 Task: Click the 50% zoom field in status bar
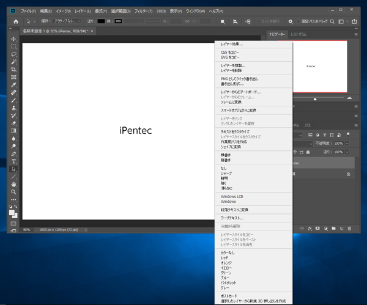(27, 230)
